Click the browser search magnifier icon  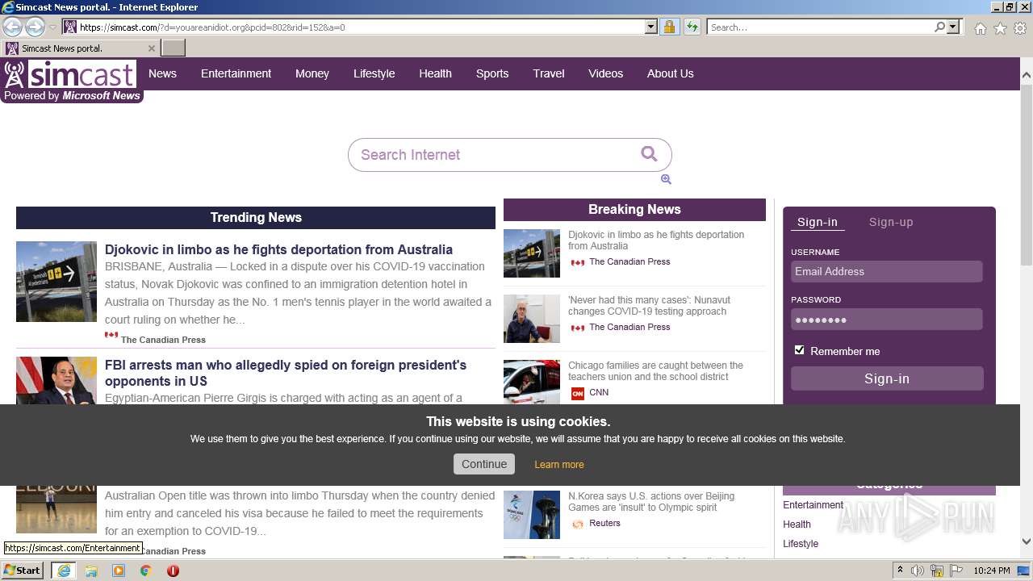coord(939,27)
